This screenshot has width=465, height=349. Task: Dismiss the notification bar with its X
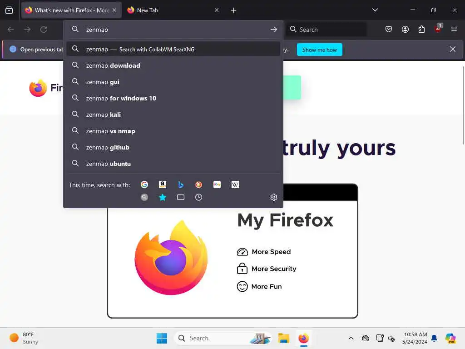click(453, 49)
